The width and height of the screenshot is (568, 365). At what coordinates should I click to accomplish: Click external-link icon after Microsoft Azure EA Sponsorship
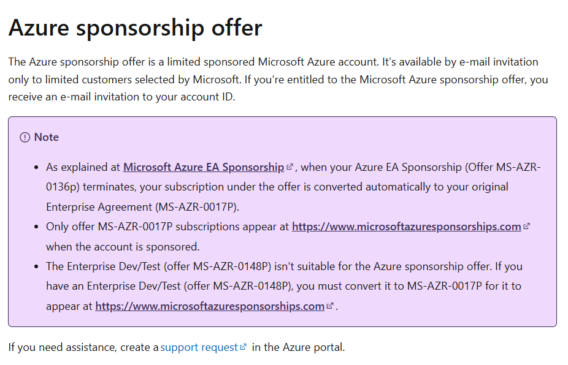290,167
